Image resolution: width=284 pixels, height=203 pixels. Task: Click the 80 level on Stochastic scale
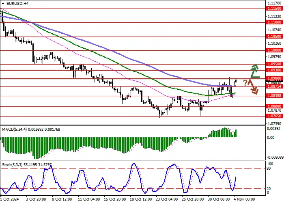269,168
